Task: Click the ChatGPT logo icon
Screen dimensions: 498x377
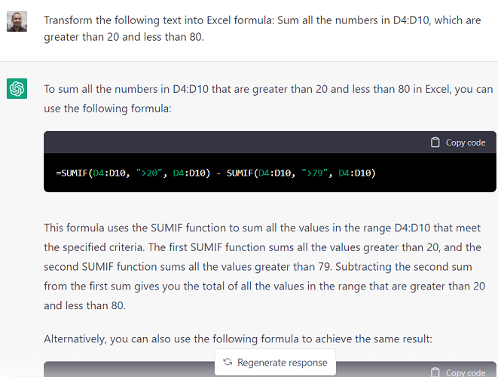Action: [17, 88]
